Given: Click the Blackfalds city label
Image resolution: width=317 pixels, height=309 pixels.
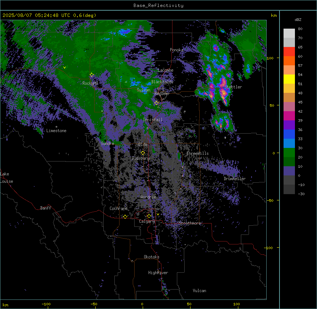Looking at the screenshot, I should (x=162, y=82).
